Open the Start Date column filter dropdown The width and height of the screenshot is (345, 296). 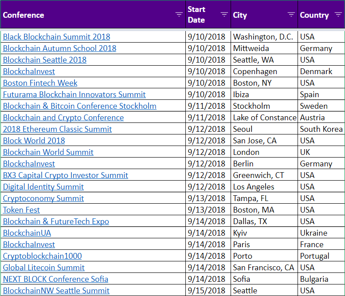(224, 15)
